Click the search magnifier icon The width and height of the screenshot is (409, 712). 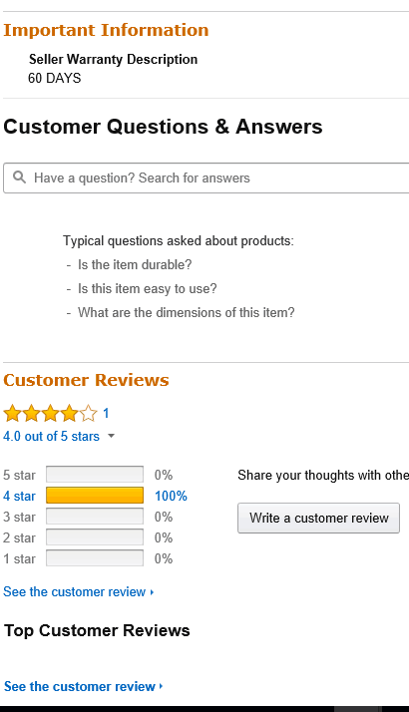pyautogui.click(x=19, y=178)
